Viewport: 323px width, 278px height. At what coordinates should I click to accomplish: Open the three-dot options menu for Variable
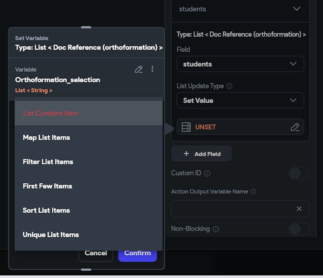[152, 69]
